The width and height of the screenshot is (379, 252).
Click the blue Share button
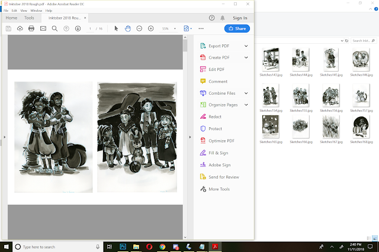click(x=237, y=28)
